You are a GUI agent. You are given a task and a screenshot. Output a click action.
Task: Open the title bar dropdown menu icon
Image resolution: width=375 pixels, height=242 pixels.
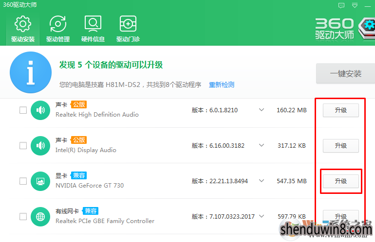click(x=355, y=5)
